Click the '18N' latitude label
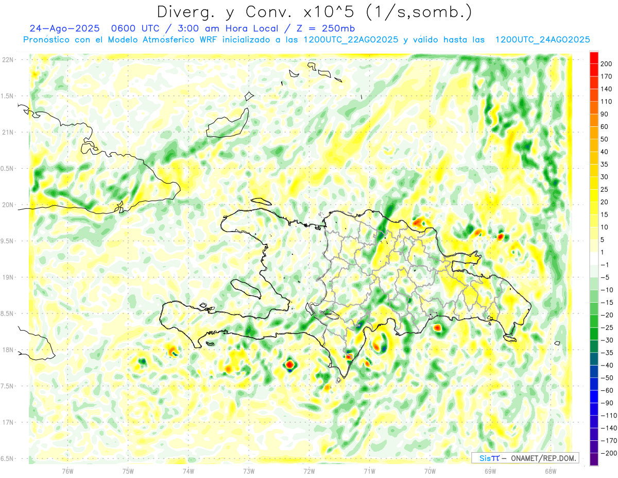Image resolution: width=618 pixels, height=478 pixels. point(8,350)
